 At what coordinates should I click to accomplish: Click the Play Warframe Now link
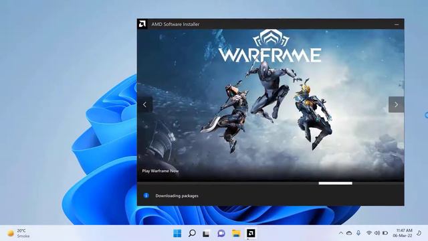click(160, 171)
